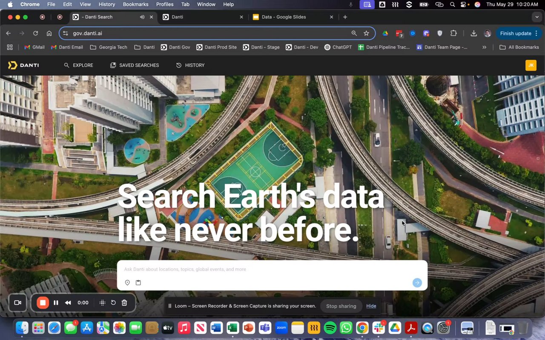The height and width of the screenshot is (340, 545).
Task: Close the Data - Google Slides tab
Action: [332, 17]
